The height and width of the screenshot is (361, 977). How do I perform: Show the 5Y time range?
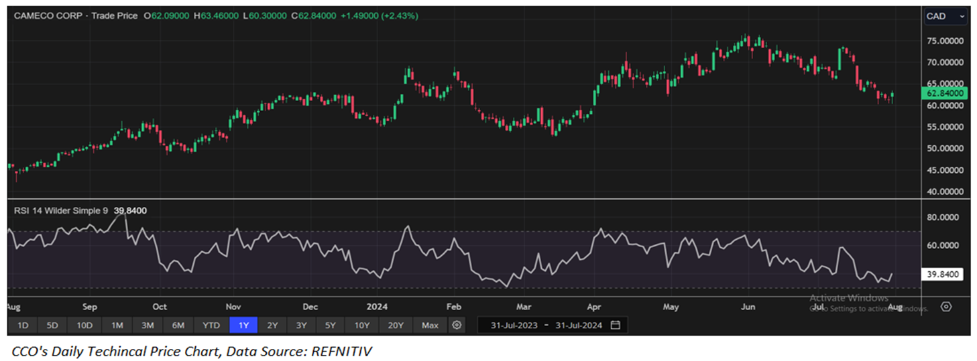click(330, 326)
